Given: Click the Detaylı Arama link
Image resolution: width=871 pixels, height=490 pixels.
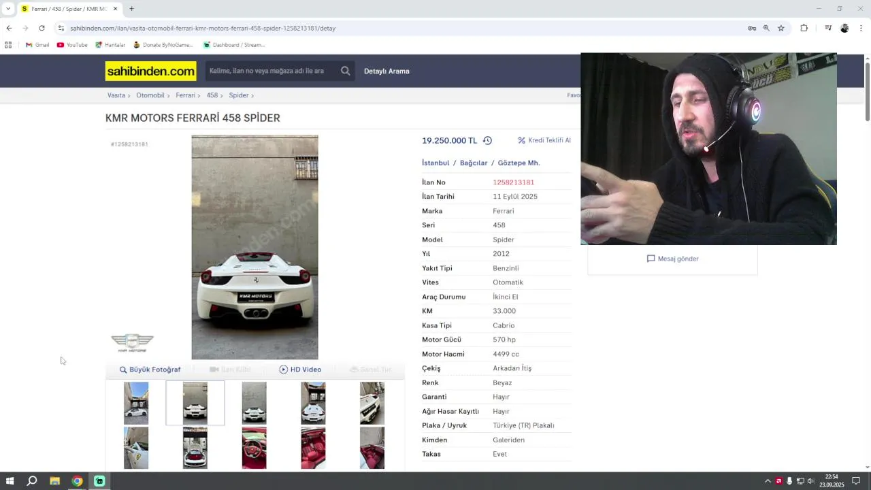Looking at the screenshot, I should [387, 71].
